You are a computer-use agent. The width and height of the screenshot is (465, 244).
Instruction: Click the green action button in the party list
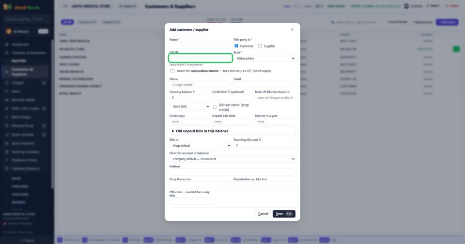click(x=456, y=49)
